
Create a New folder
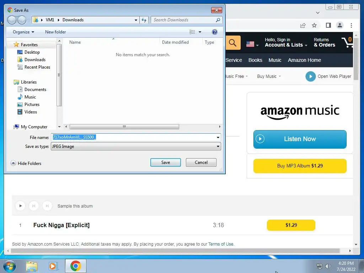click(x=55, y=32)
